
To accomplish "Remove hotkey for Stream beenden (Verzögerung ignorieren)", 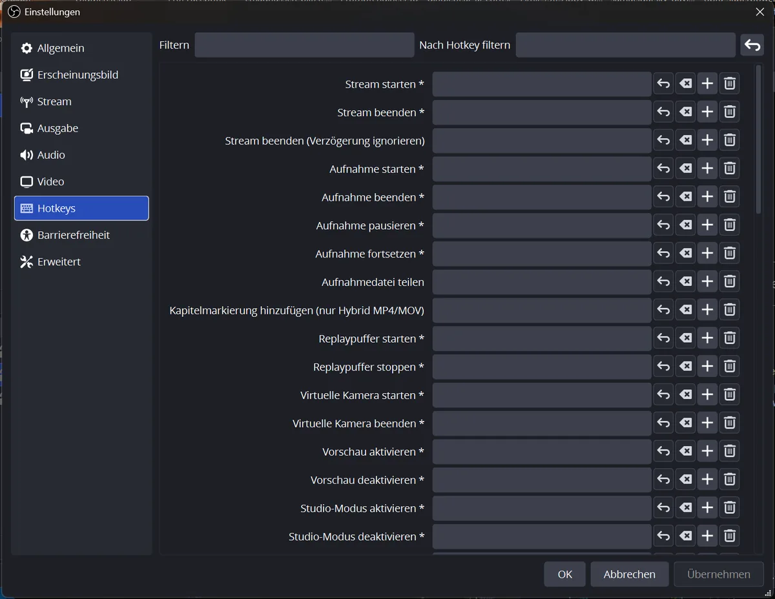I will (x=729, y=140).
